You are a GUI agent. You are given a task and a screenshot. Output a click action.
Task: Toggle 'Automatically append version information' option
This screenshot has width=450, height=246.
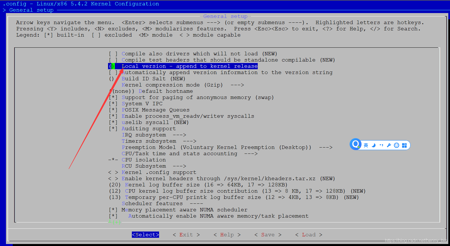pos(221,72)
